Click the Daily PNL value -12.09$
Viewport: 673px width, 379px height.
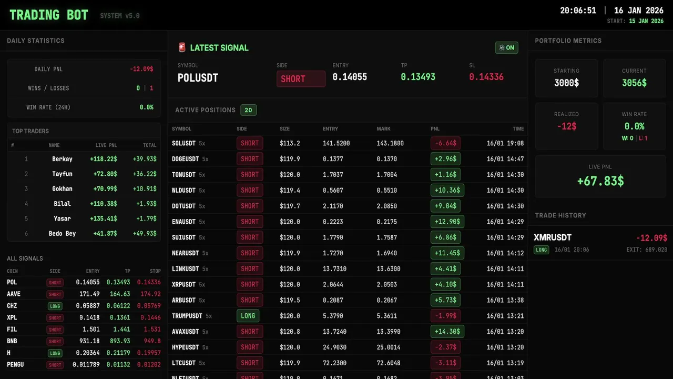coord(141,69)
